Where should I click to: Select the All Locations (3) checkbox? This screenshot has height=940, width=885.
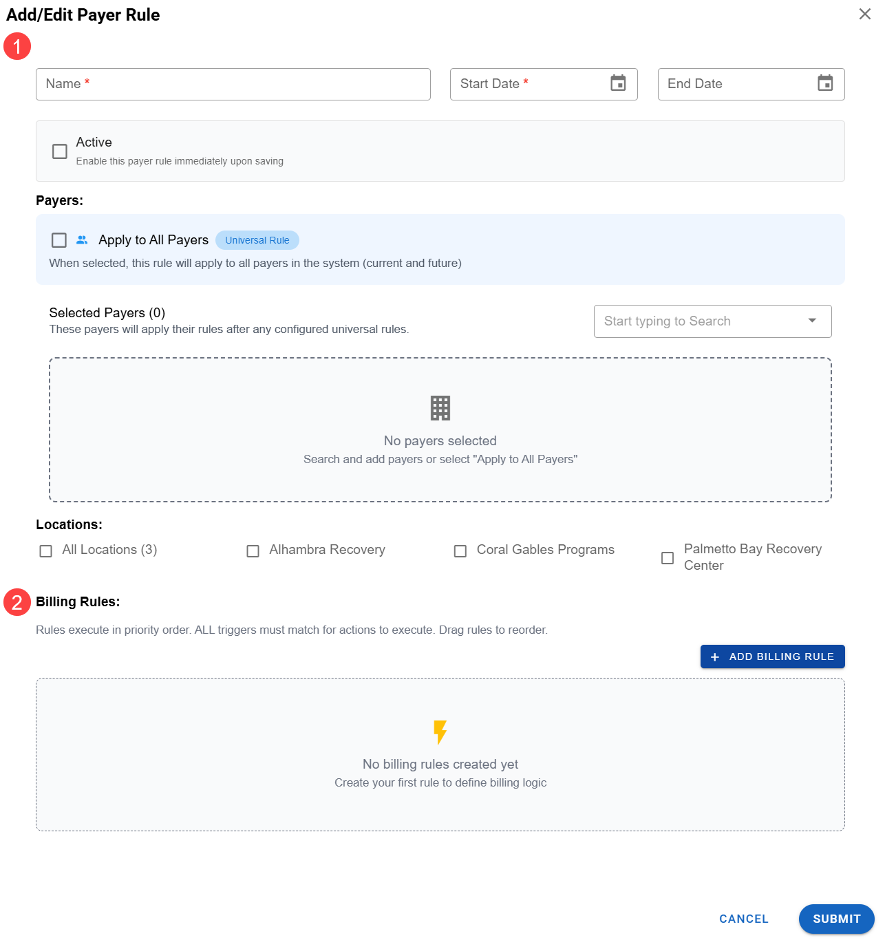click(x=46, y=551)
